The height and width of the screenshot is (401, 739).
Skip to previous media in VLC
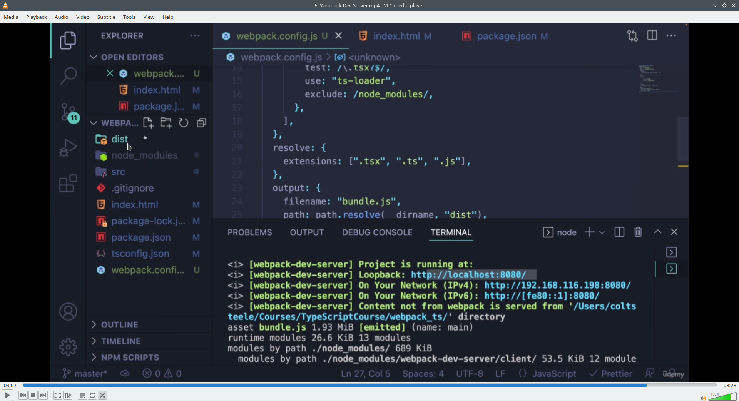coord(23,395)
